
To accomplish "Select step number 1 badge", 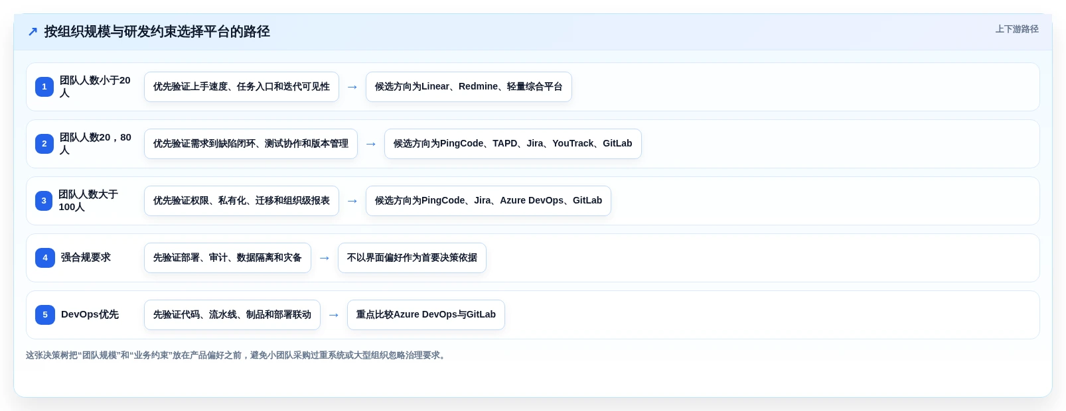I will point(44,87).
